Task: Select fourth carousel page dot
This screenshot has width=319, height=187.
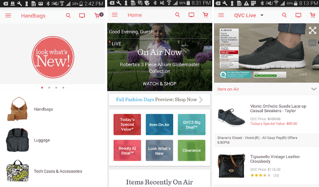Action: 63,88
